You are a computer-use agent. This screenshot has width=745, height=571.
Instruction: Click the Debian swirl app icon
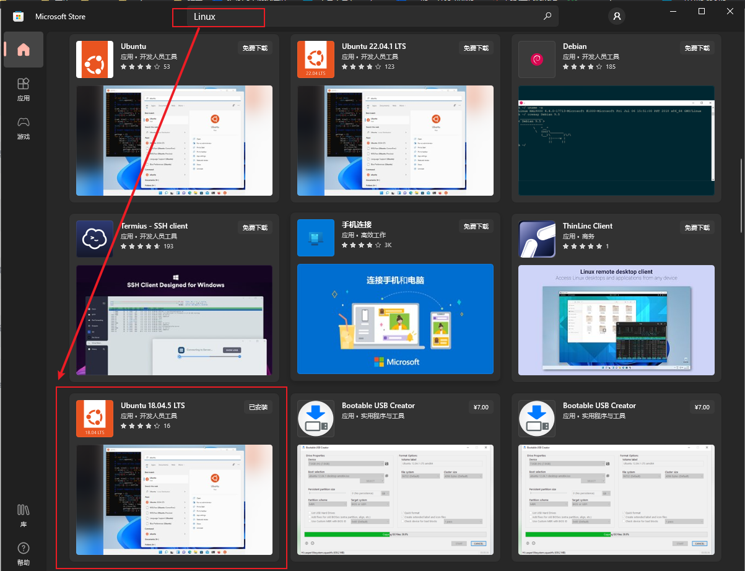(537, 59)
